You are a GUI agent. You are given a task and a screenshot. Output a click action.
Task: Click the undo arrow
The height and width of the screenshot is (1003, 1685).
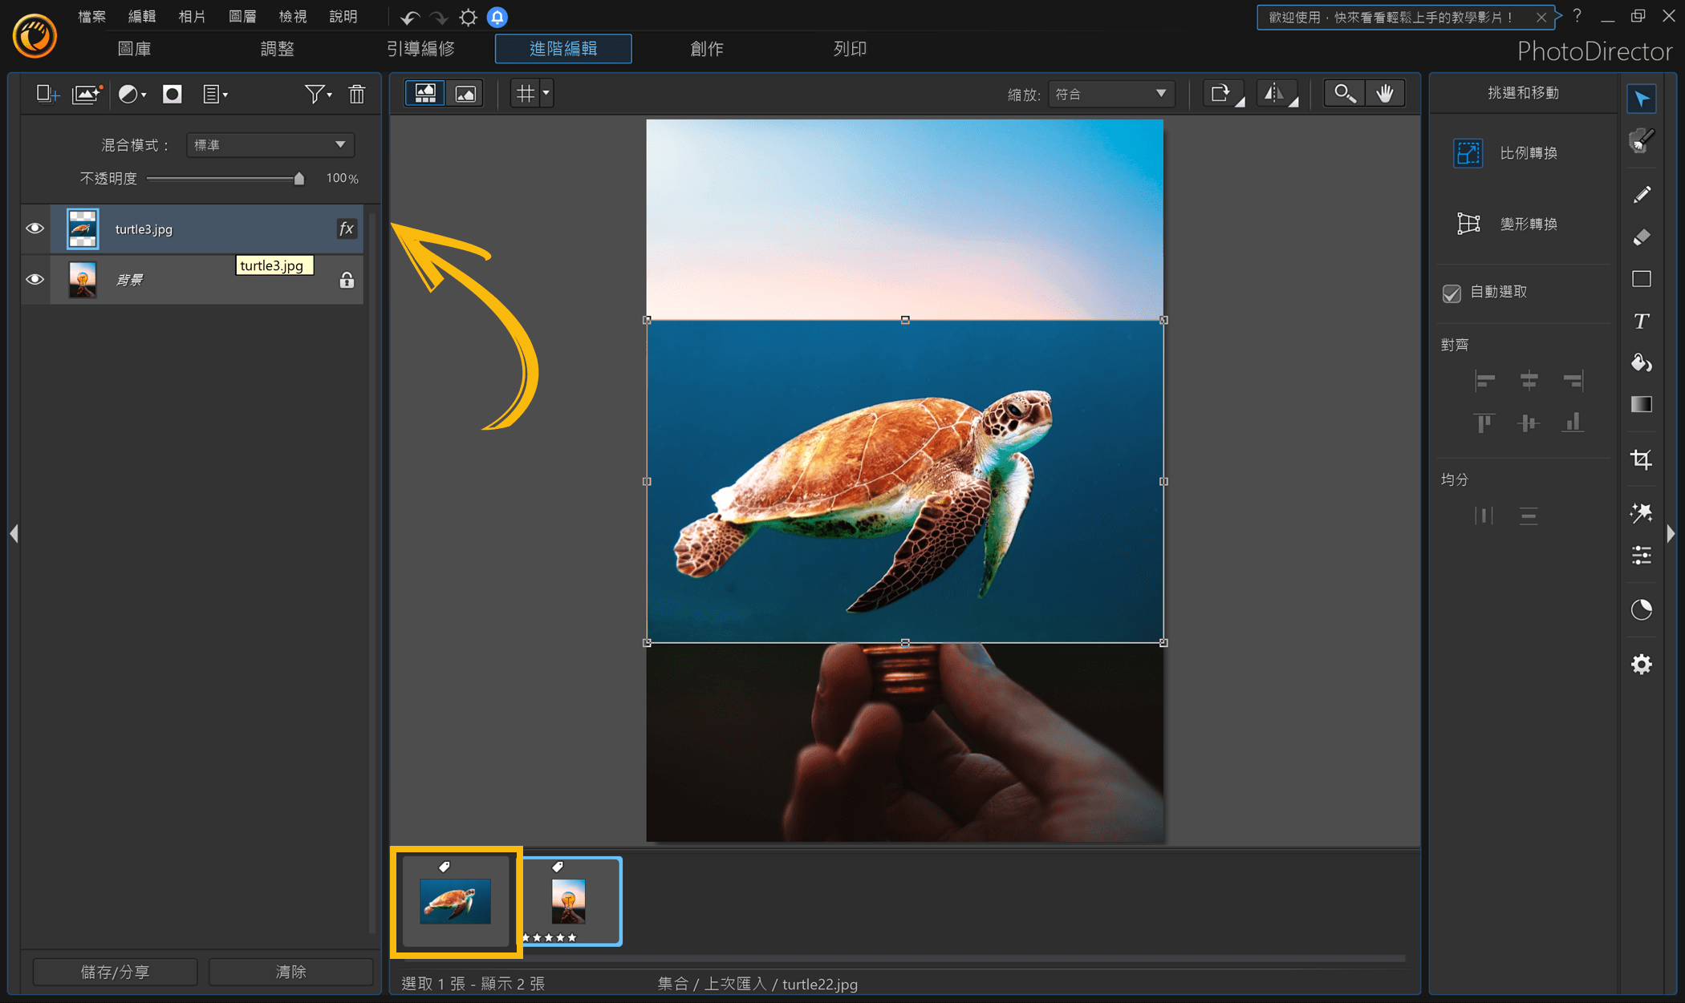coord(410,17)
